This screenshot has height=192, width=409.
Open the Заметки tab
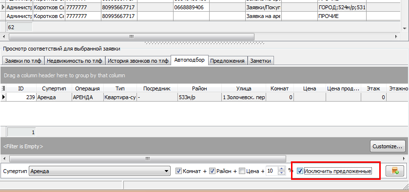pyautogui.click(x=260, y=61)
